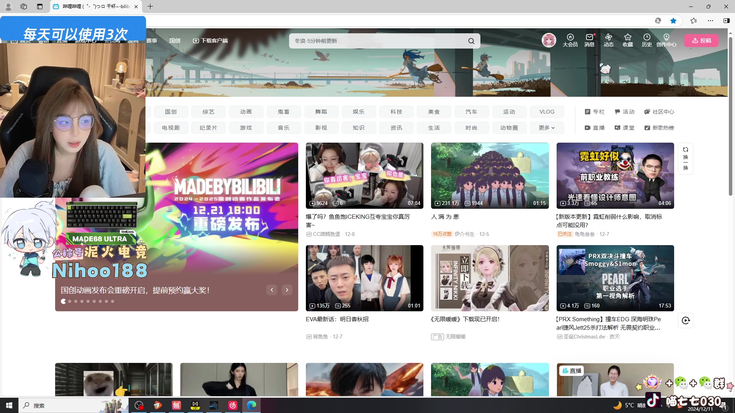The width and height of the screenshot is (735, 413).
Task: Open the 资讯 category
Action: 397,128
